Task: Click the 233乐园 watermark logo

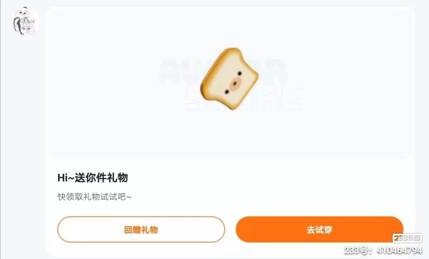Action: (407, 238)
